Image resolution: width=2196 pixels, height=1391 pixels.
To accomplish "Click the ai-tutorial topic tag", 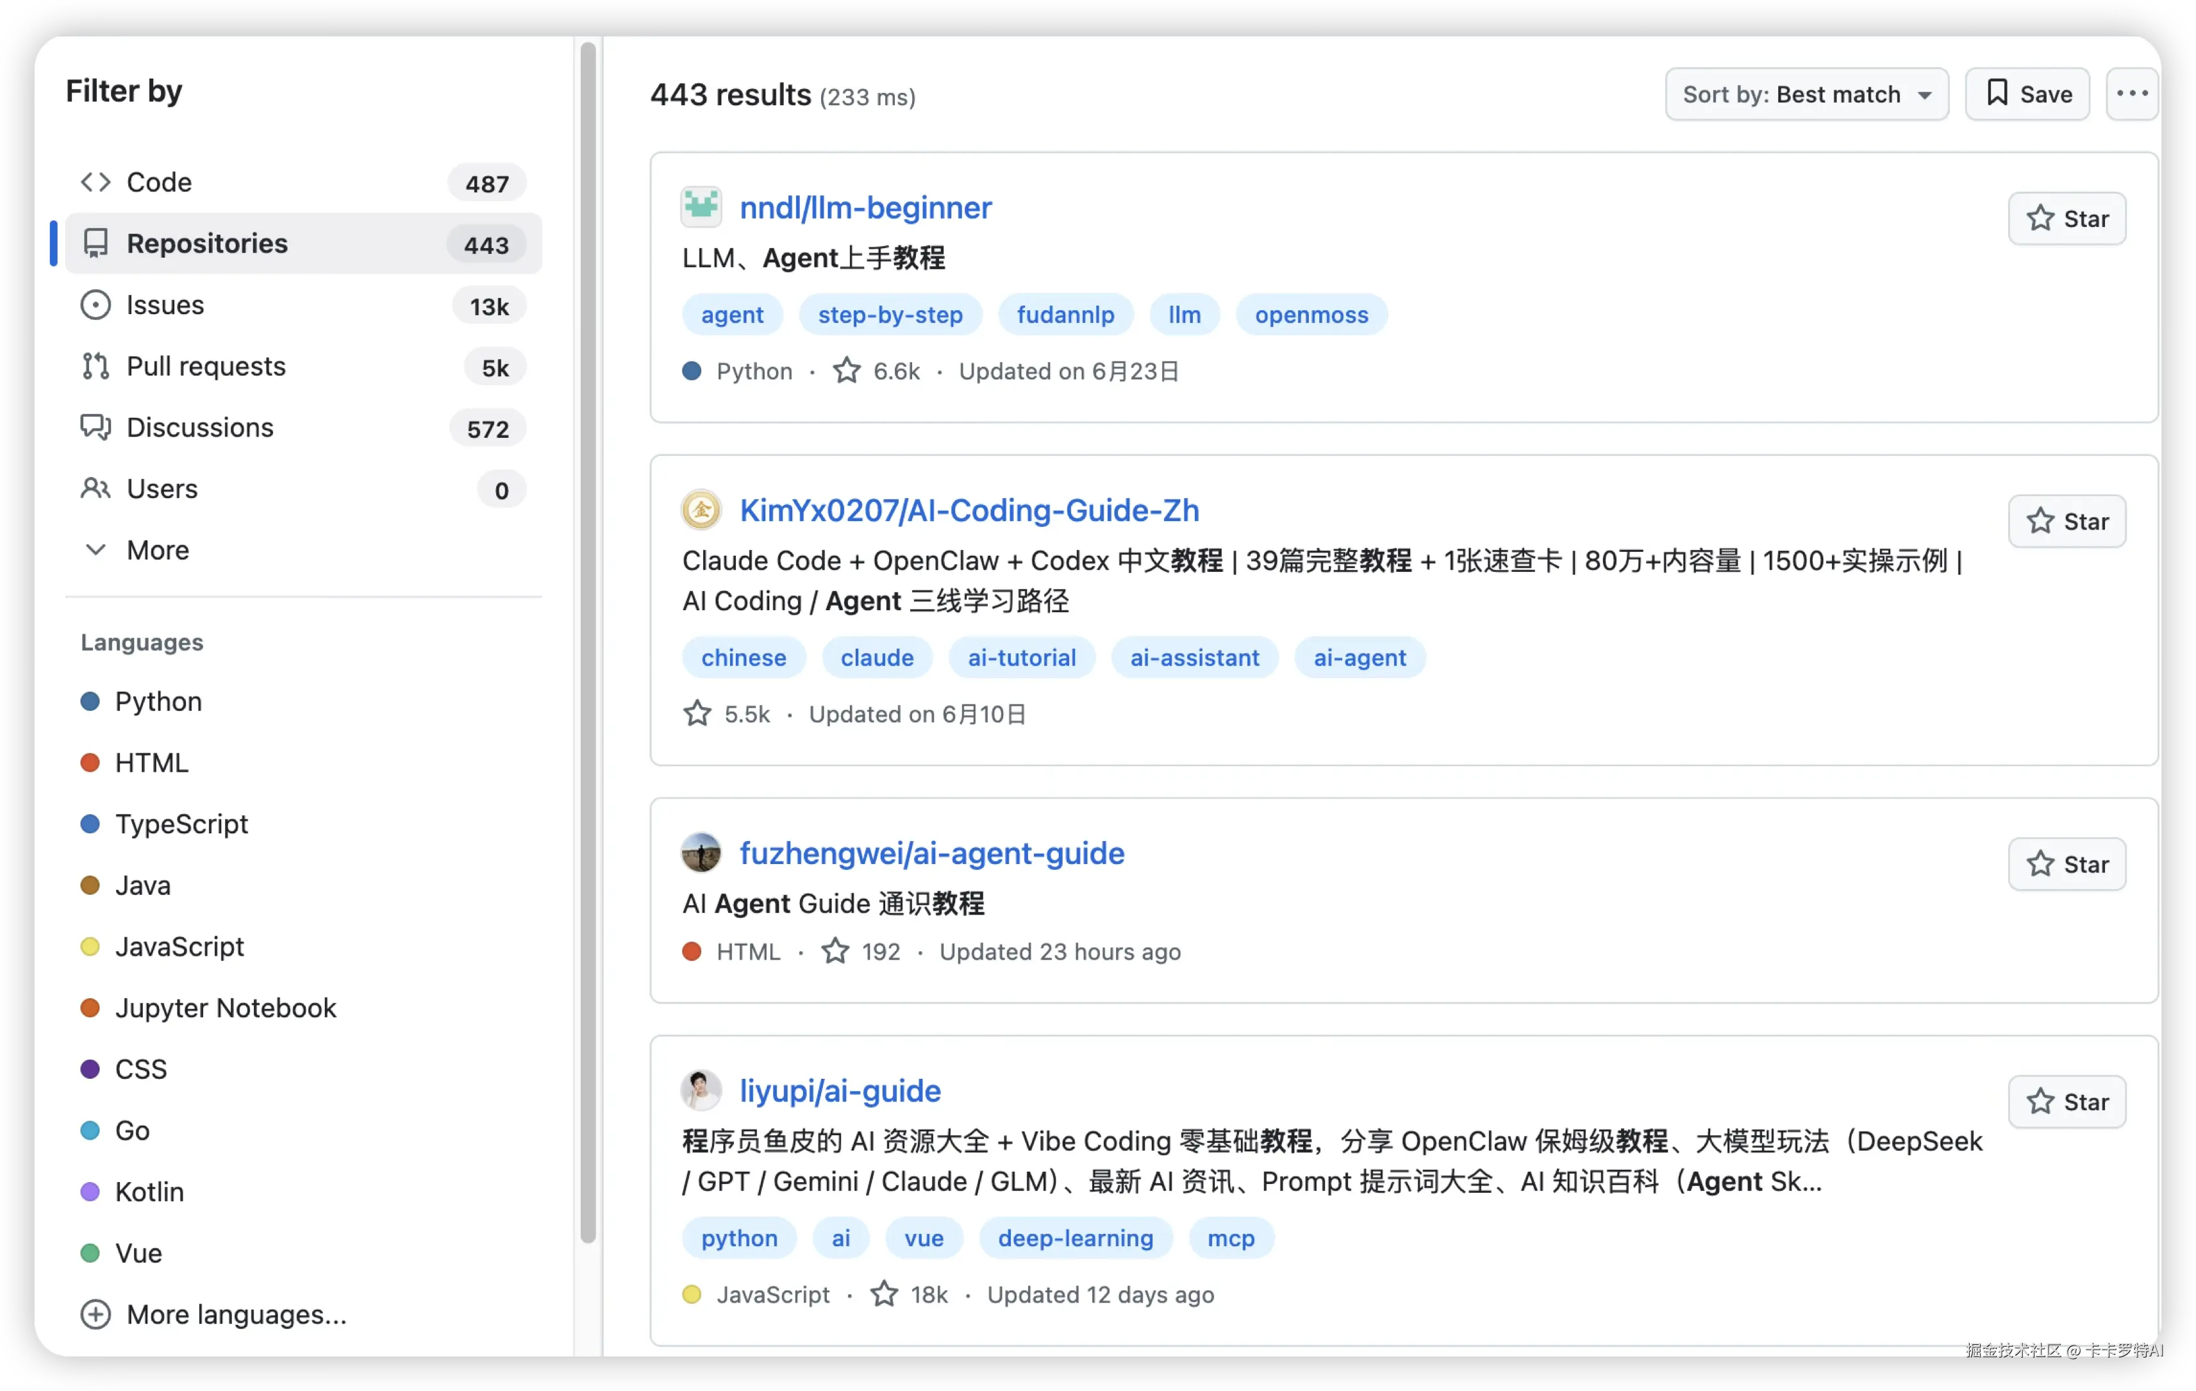I will tap(1021, 658).
